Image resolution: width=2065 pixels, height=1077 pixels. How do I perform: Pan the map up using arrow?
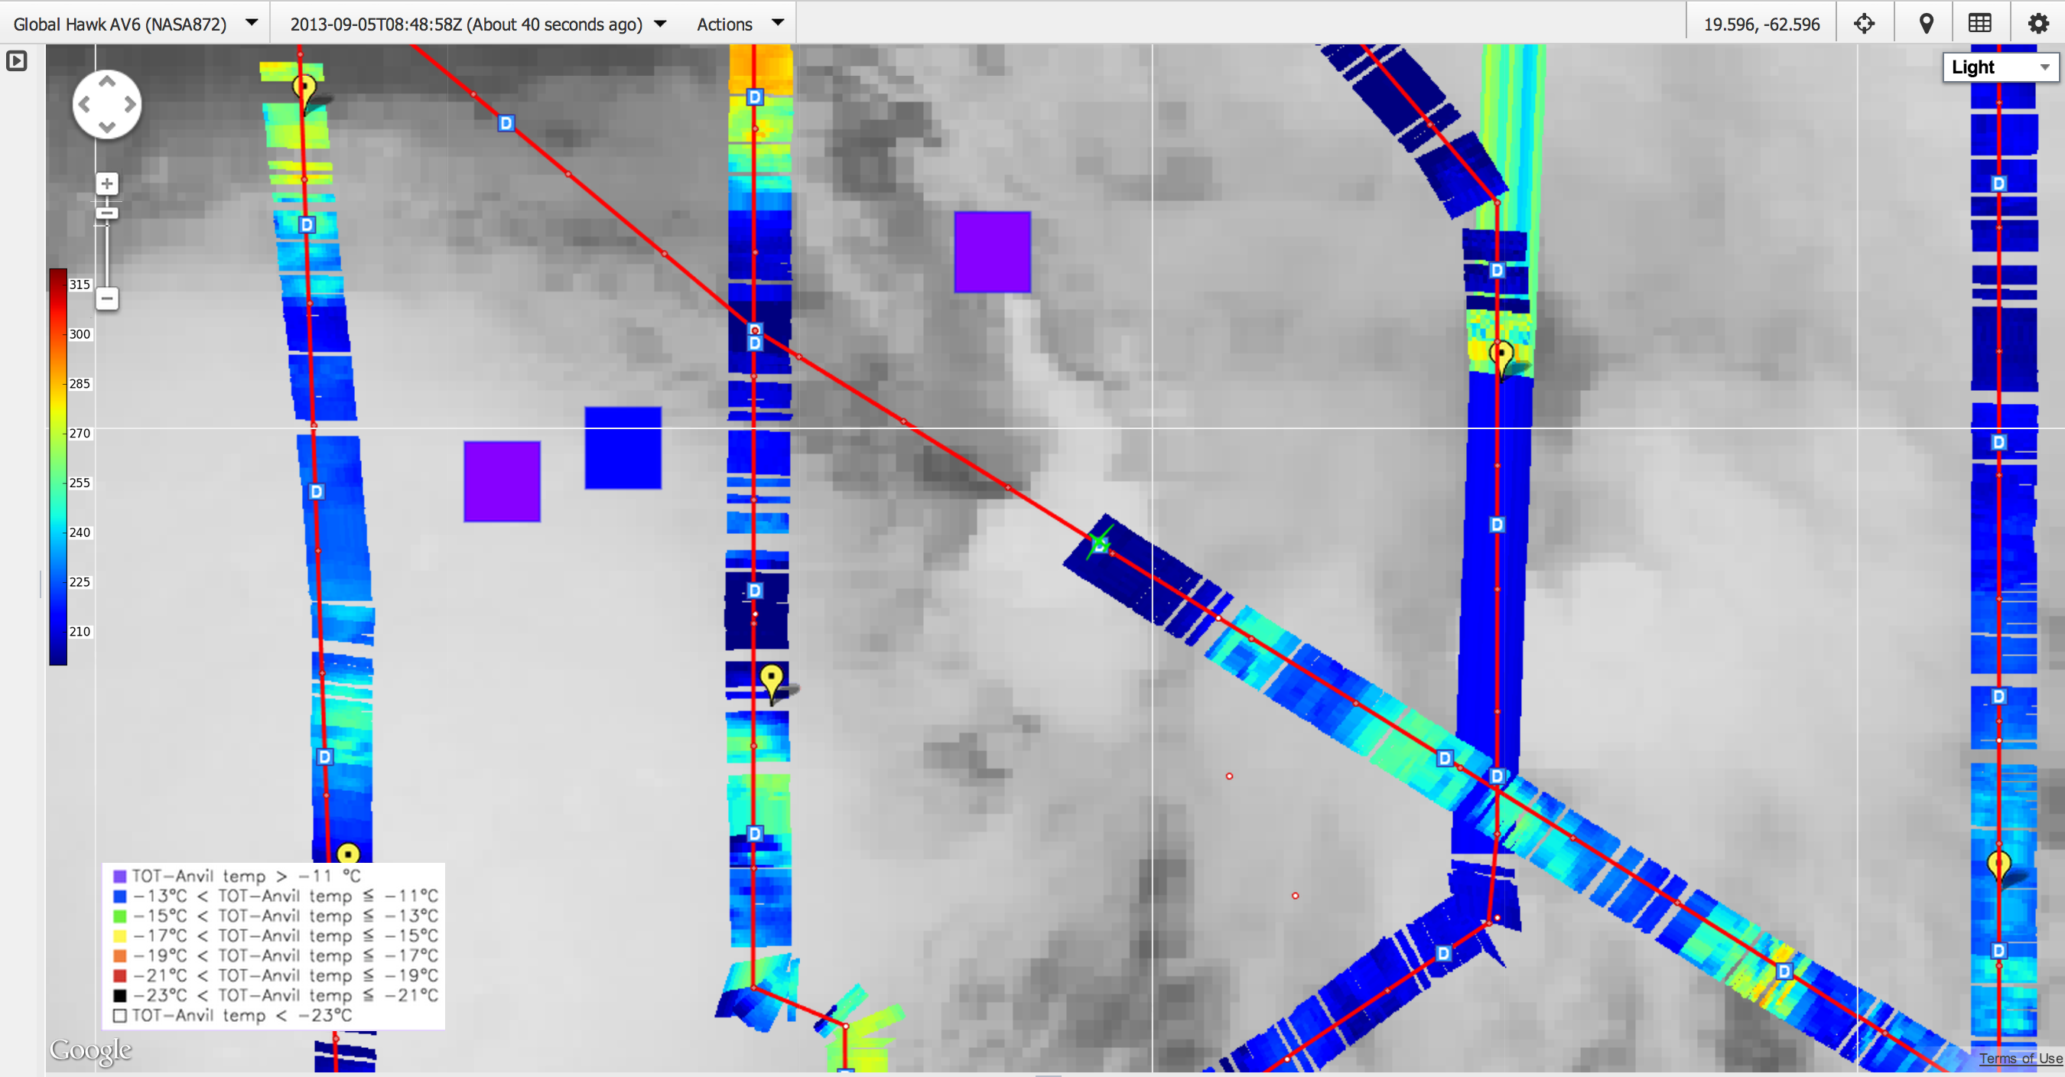[106, 82]
